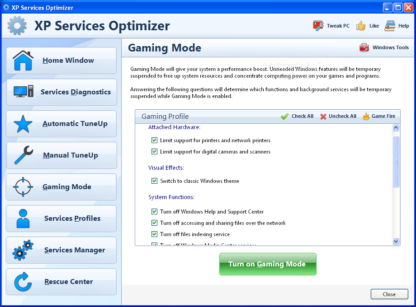Click the Home Window house icon

[x=23, y=60]
